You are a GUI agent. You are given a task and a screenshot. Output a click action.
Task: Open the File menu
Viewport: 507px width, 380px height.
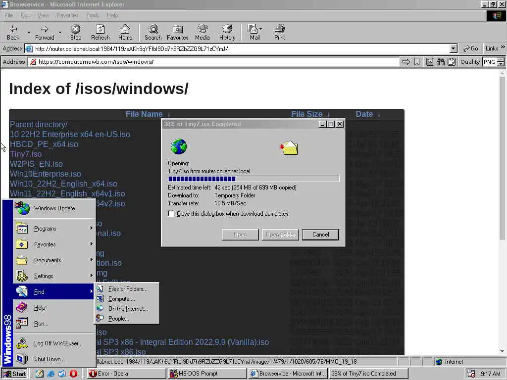coord(9,15)
